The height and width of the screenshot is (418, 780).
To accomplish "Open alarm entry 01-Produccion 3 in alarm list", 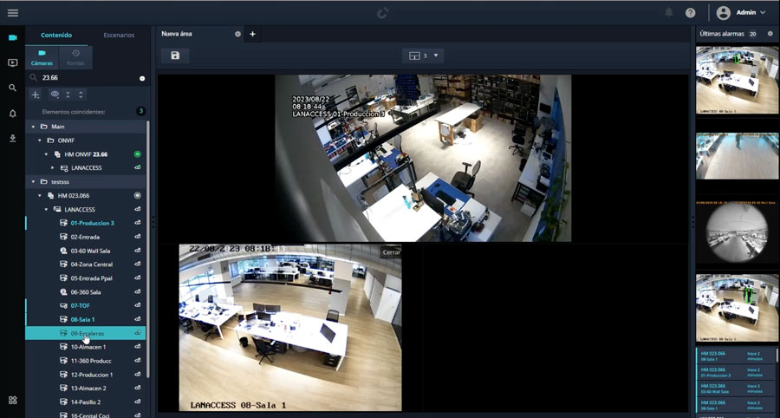I will click(736, 373).
